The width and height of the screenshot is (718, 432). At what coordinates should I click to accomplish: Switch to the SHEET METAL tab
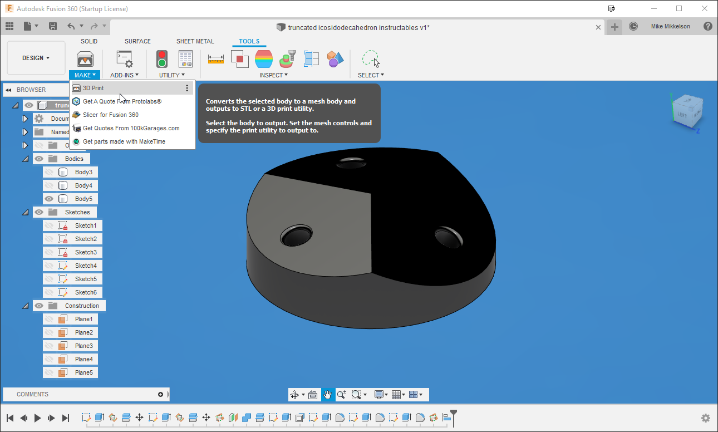coord(195,41)
